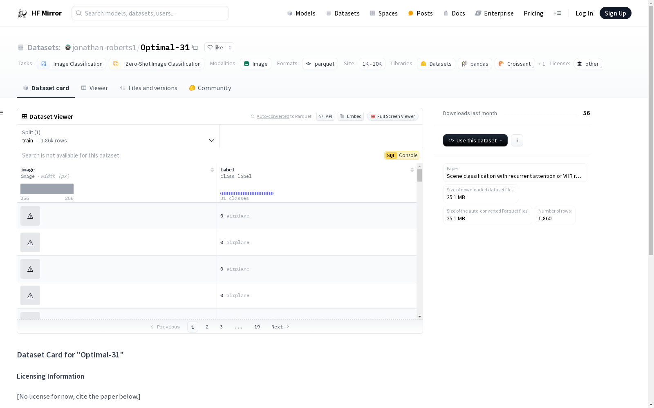Click the pandas library tag
The image size is (654, 408).
coord(475,64)
